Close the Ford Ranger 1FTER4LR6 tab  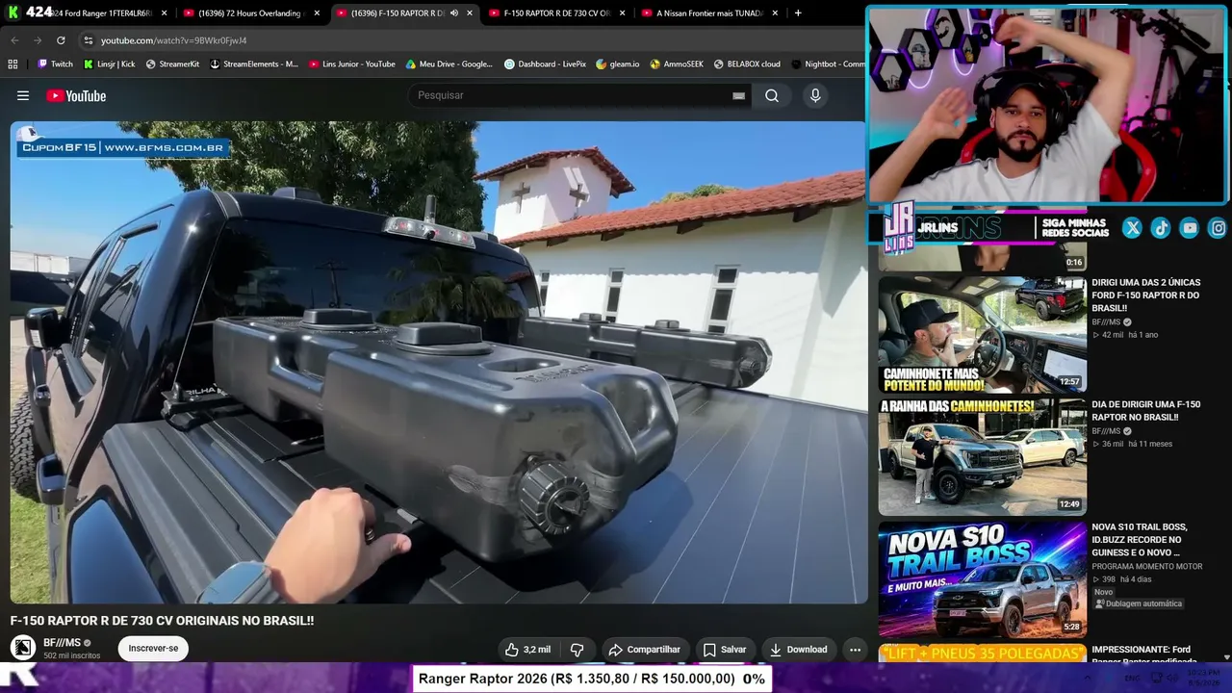pyautogui.click(x=164, y=13)
